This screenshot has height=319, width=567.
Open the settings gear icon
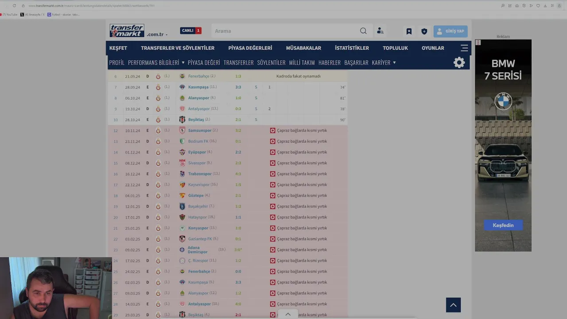coord(459,62)
